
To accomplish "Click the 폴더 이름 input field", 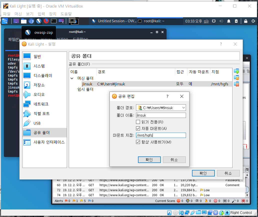I will (161, 115).
